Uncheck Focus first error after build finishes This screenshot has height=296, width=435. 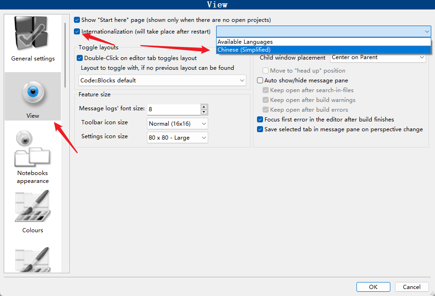pyautogui.click(x=260, y=120)
